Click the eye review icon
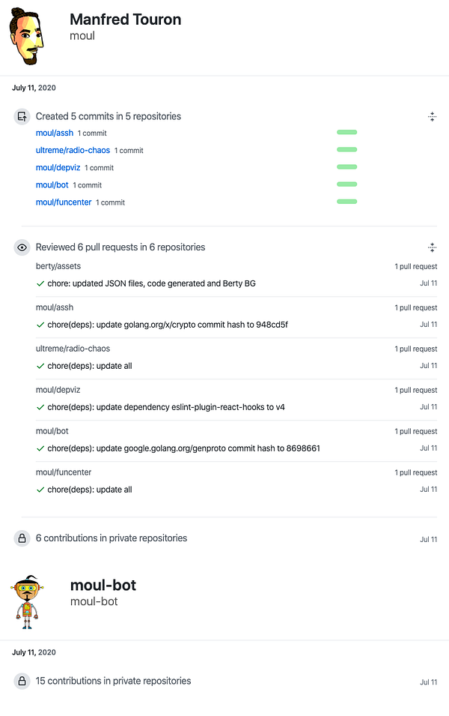 point(22,247)
